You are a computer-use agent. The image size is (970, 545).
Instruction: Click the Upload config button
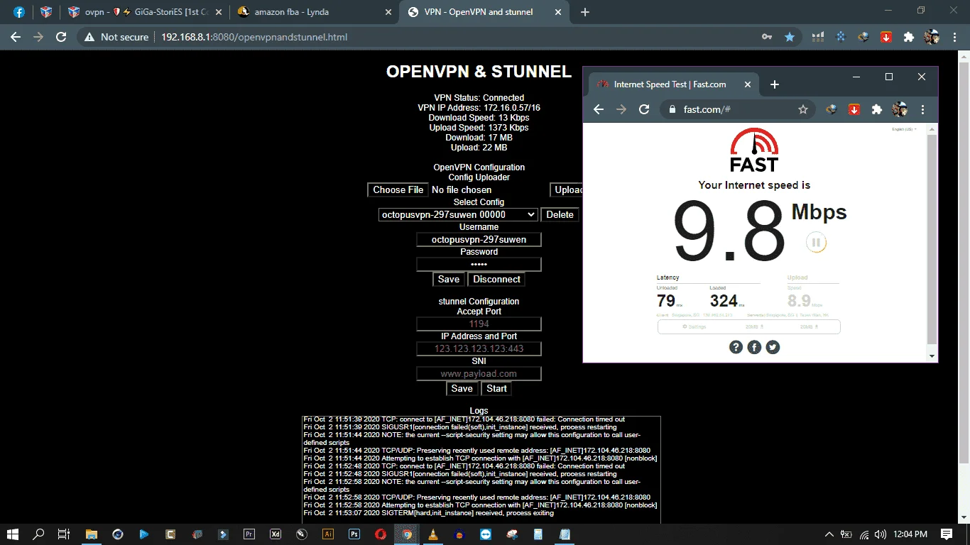click(567, 189)
